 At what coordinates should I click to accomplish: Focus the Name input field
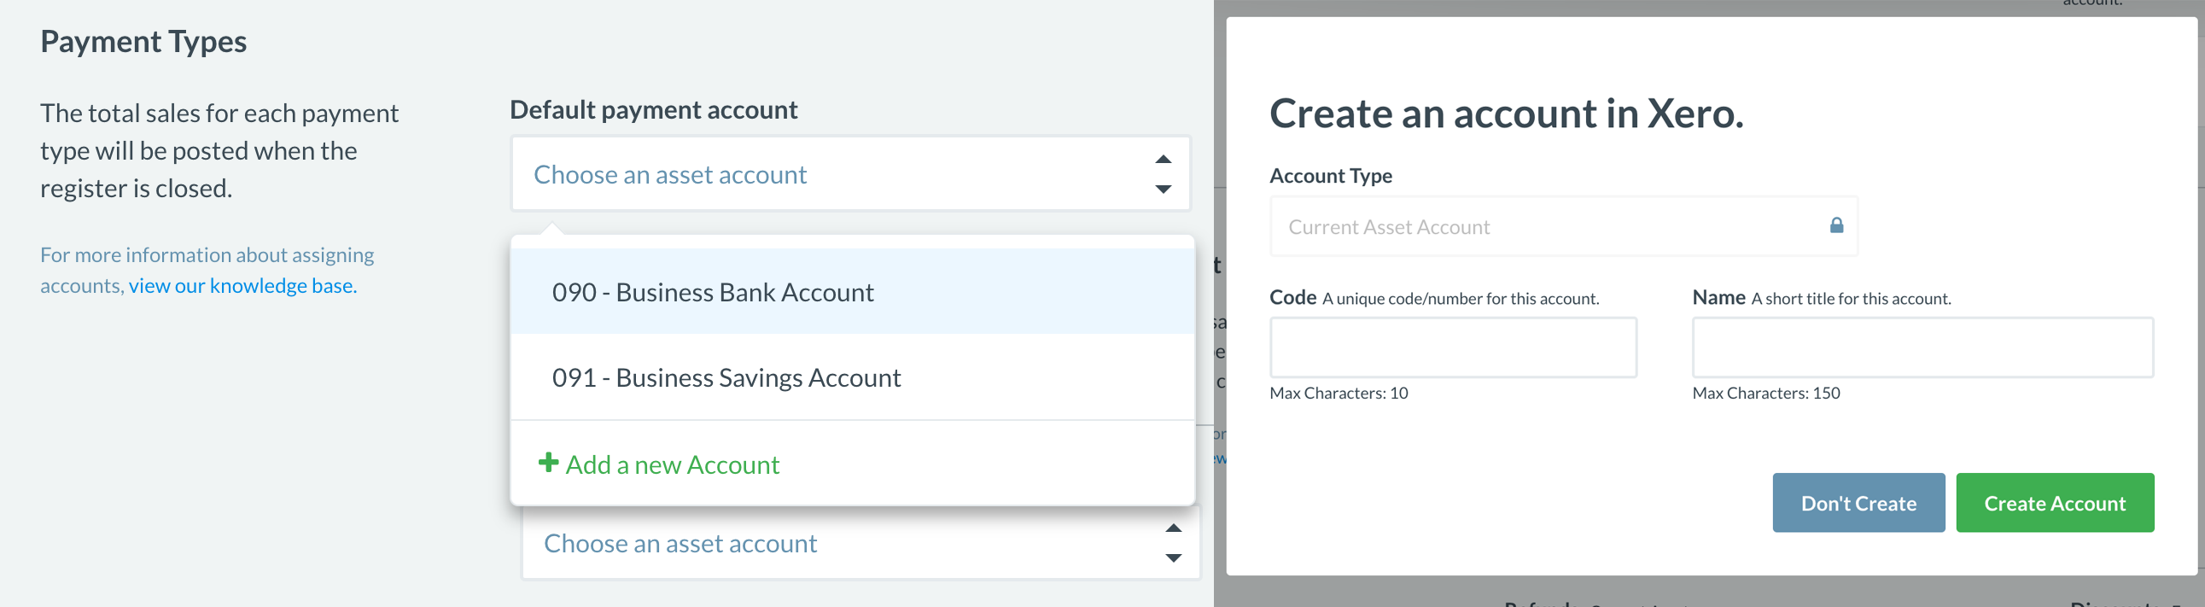[1922, 347]
